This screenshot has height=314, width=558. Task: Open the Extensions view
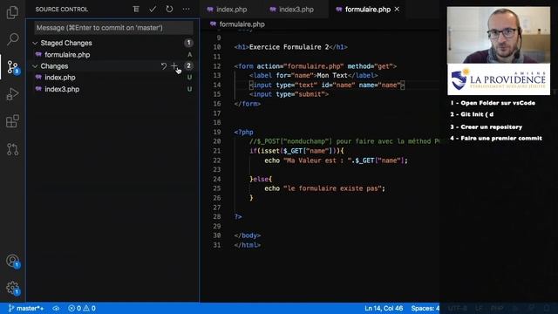pos(12,121)
